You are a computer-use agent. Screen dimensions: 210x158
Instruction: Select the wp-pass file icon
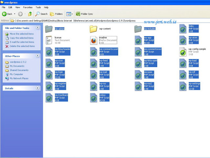(x=138, y=75)
